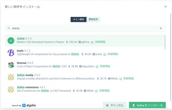
Task: Open 詳細情報 link for bloomer
Action: point(105,66)
